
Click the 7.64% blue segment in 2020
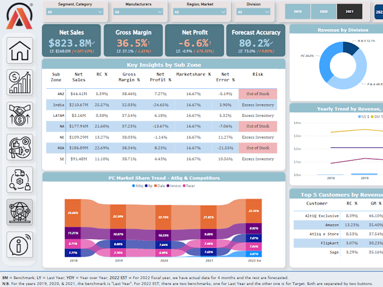point(163,245)
